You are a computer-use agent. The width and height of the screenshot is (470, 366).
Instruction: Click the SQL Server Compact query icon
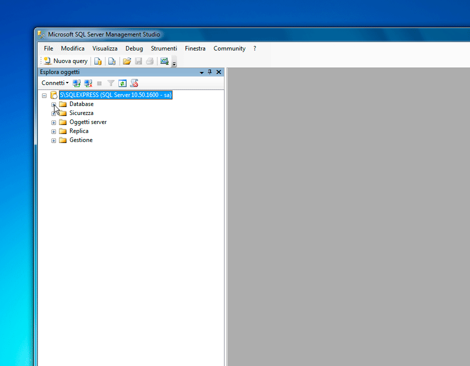pyautogui.click(x=112, y=61)
